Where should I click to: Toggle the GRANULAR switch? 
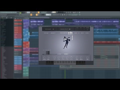55,33
